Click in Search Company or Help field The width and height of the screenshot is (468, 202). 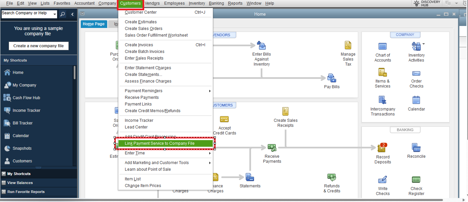click(27, 14)
